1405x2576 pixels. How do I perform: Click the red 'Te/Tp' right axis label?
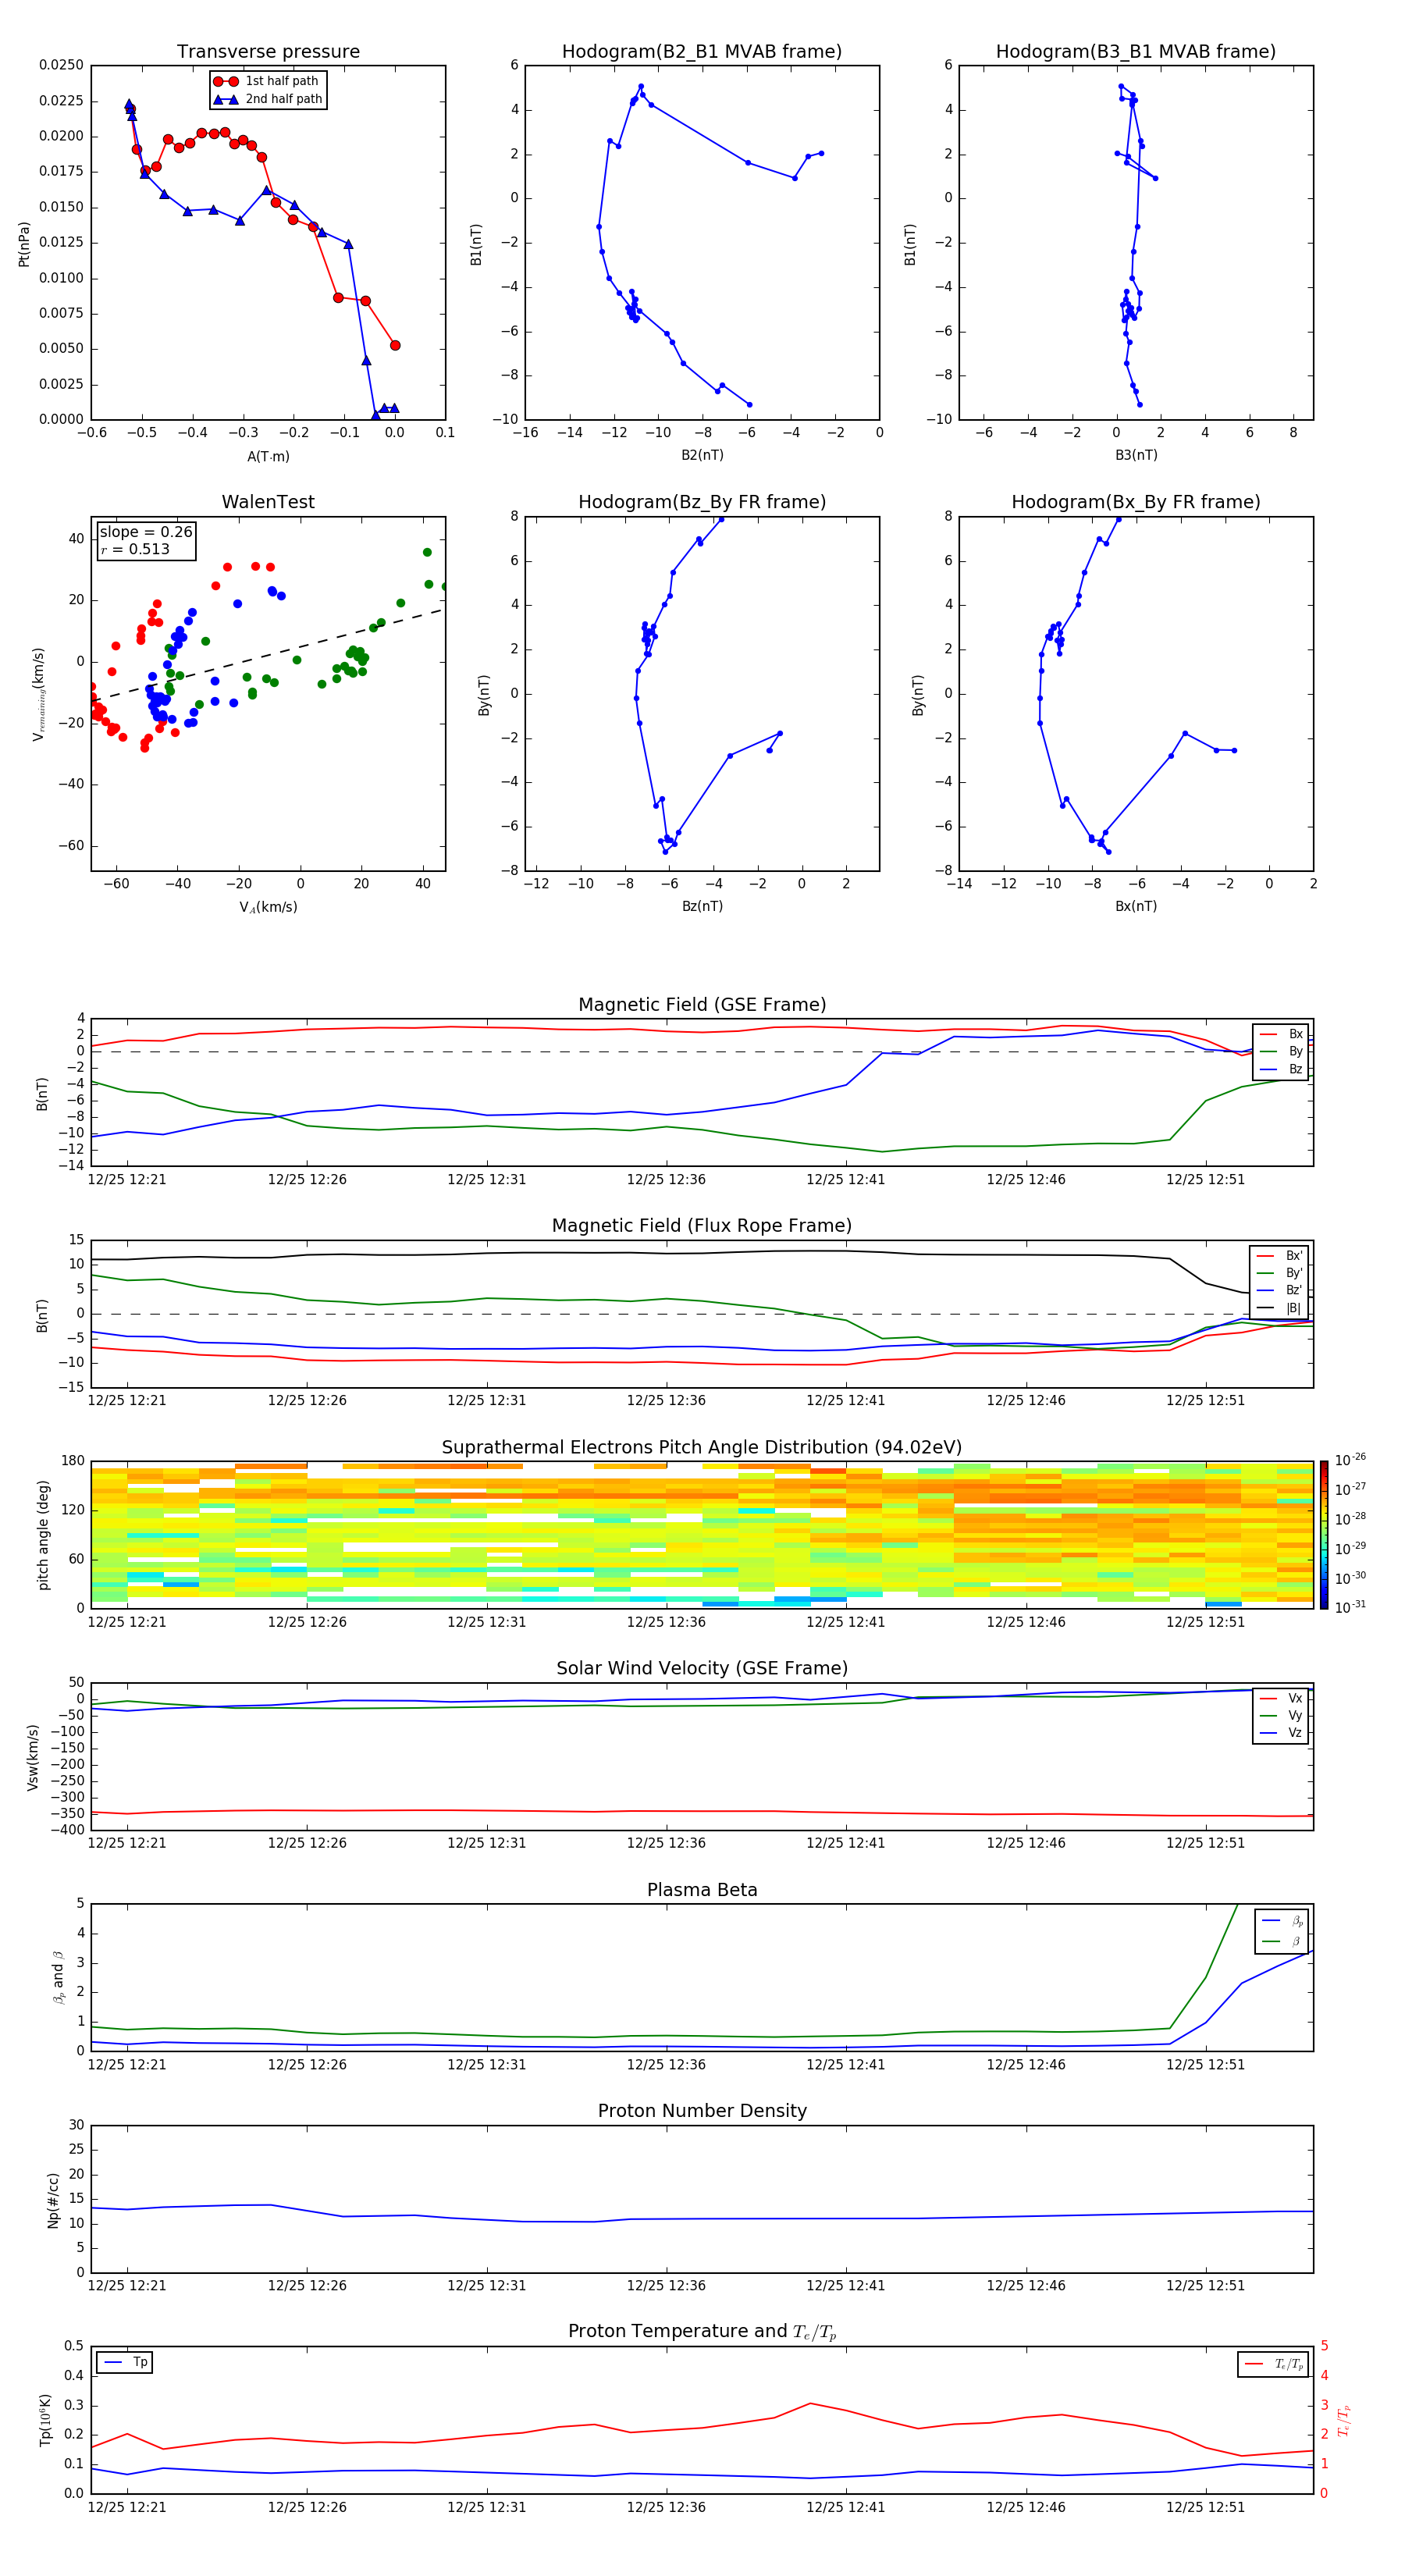point(1343,2420)
